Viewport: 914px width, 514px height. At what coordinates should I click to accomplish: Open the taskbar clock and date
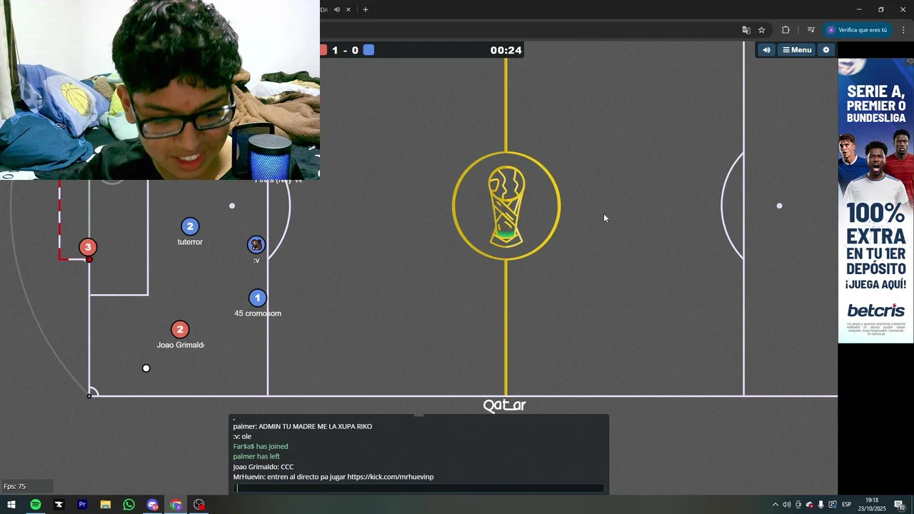click(873, 505)
